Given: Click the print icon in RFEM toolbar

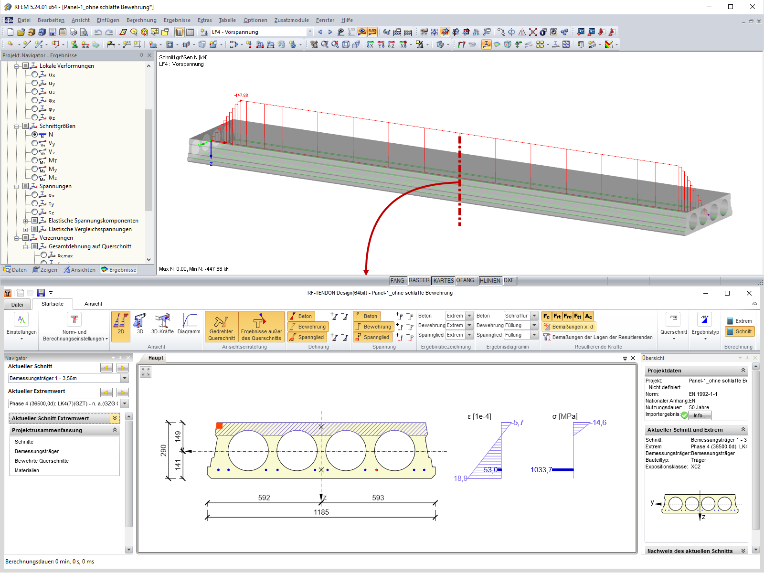Looking at the screenshot, I should pyautogui.click(x=73, y=32).
